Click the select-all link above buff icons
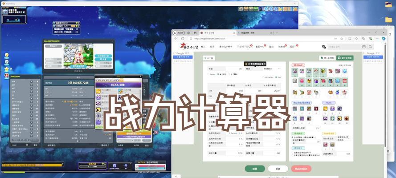Screen dimensions: 396x178 point(340,65)
